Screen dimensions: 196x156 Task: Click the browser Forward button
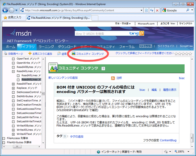click(11, 10)
